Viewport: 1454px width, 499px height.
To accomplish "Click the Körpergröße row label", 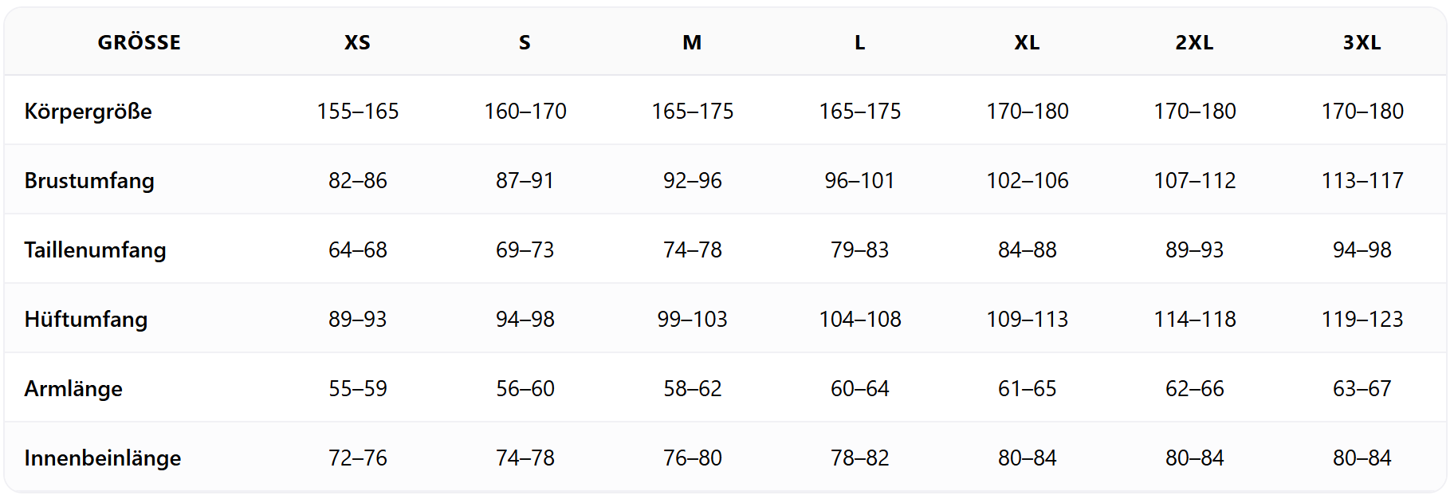I will (88, 111).
